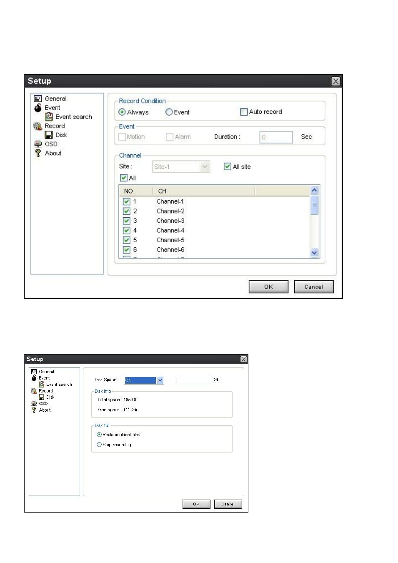398x563 pixels.
Task: Click Disk floppy icon in lower Setup window
Action: coord(42,397)
